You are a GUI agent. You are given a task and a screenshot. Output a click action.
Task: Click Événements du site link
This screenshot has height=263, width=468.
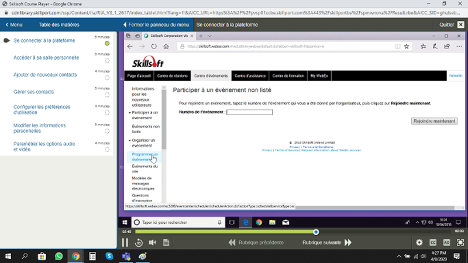[144, 169]
